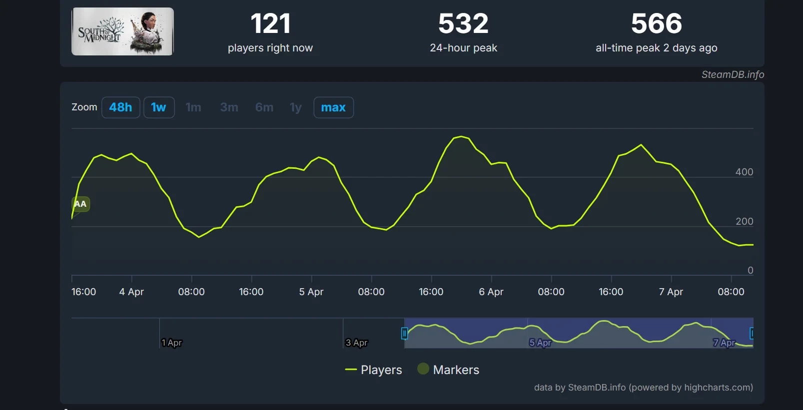Pick the 1y zoom option
This screenshot has width=803, height=410.
coord(296,107)
